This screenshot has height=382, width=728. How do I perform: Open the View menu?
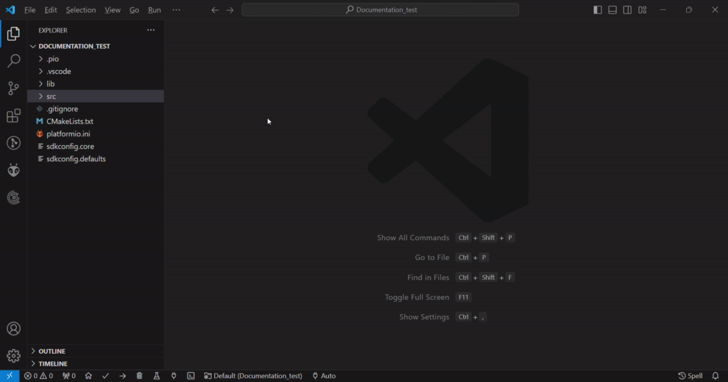[113, 10]
